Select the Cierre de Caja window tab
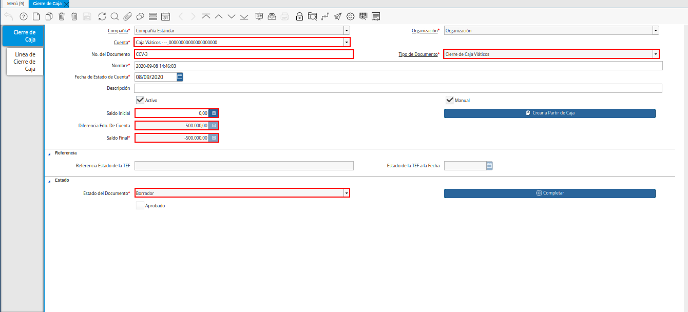 pos(47,4)
